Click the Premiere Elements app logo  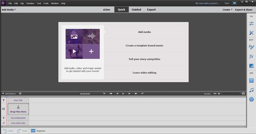click(x=3, y=3)
